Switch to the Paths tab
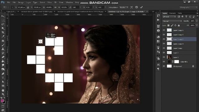 pos(180,13)
